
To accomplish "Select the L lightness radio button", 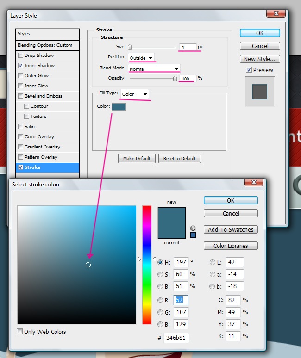I will 213,262.
